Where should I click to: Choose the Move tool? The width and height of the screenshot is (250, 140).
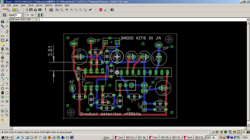(x=2, y=31)
